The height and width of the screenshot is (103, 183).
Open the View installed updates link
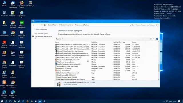point(41,34)
